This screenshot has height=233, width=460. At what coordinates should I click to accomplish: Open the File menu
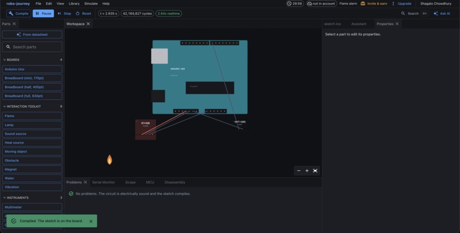point(38,3)
